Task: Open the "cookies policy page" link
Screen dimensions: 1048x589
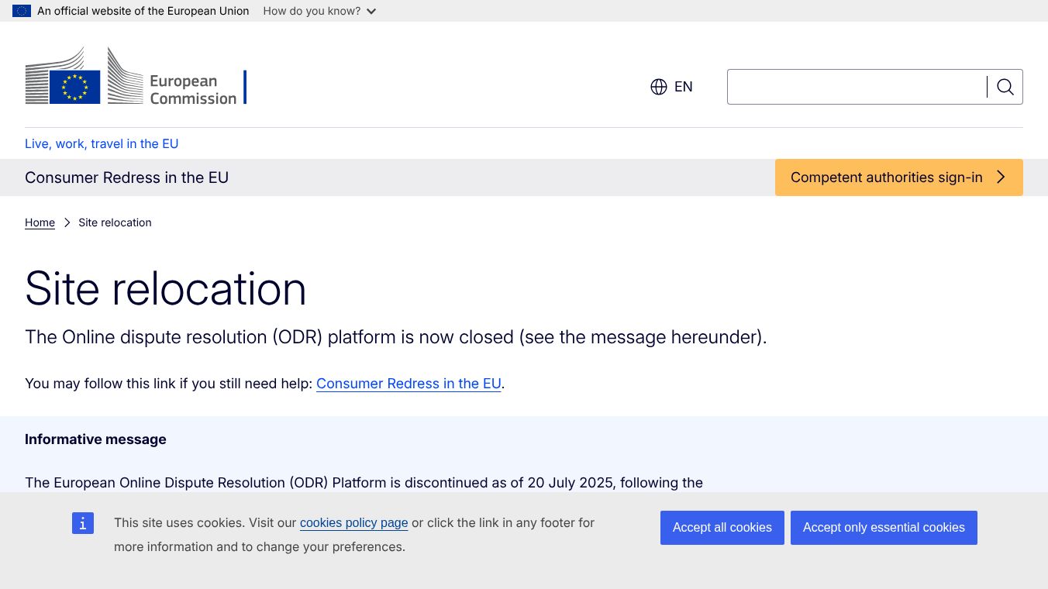Action: 353,523
